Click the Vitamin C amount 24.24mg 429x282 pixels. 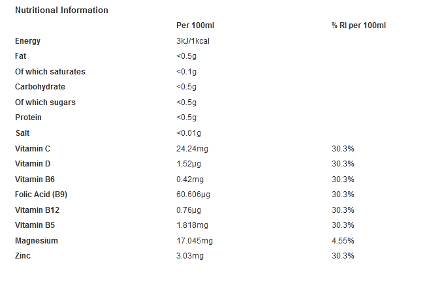(x=192, y=149)
